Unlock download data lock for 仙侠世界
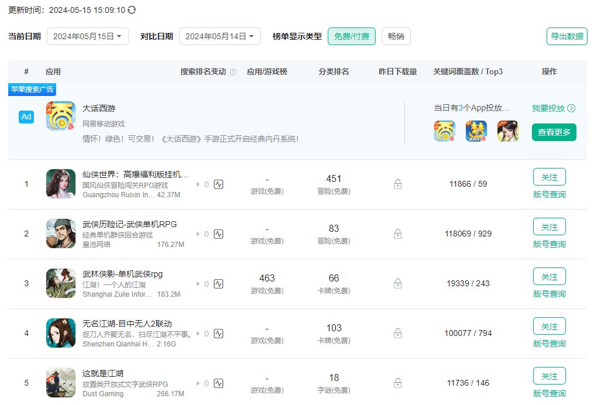Image resolution: width=594 pixels, height=405 pixels. 398,184
